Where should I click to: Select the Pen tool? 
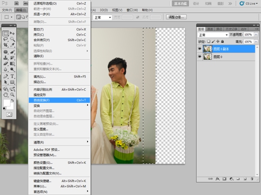click(6, 76)
